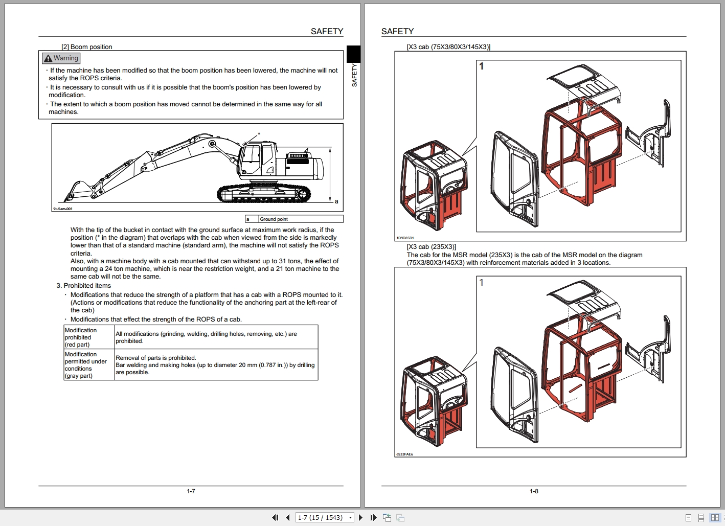This screenshot has width=725, height=526.
Task: Click the page footer label 1-8
Action: tap(534, 491)
